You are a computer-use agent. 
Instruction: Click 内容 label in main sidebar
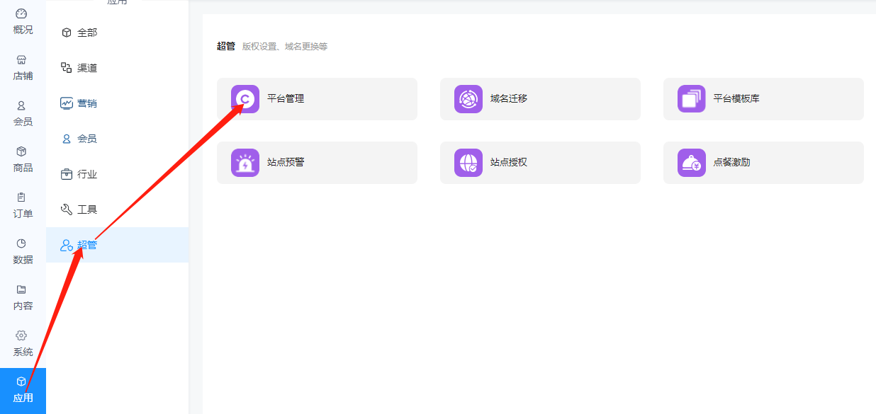click(23, 306)
